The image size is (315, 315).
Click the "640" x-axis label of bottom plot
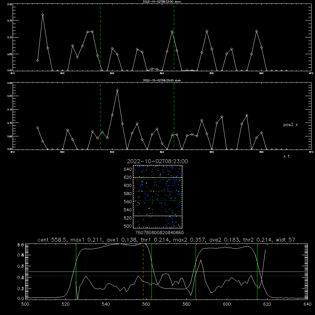(x=307, y=304)
